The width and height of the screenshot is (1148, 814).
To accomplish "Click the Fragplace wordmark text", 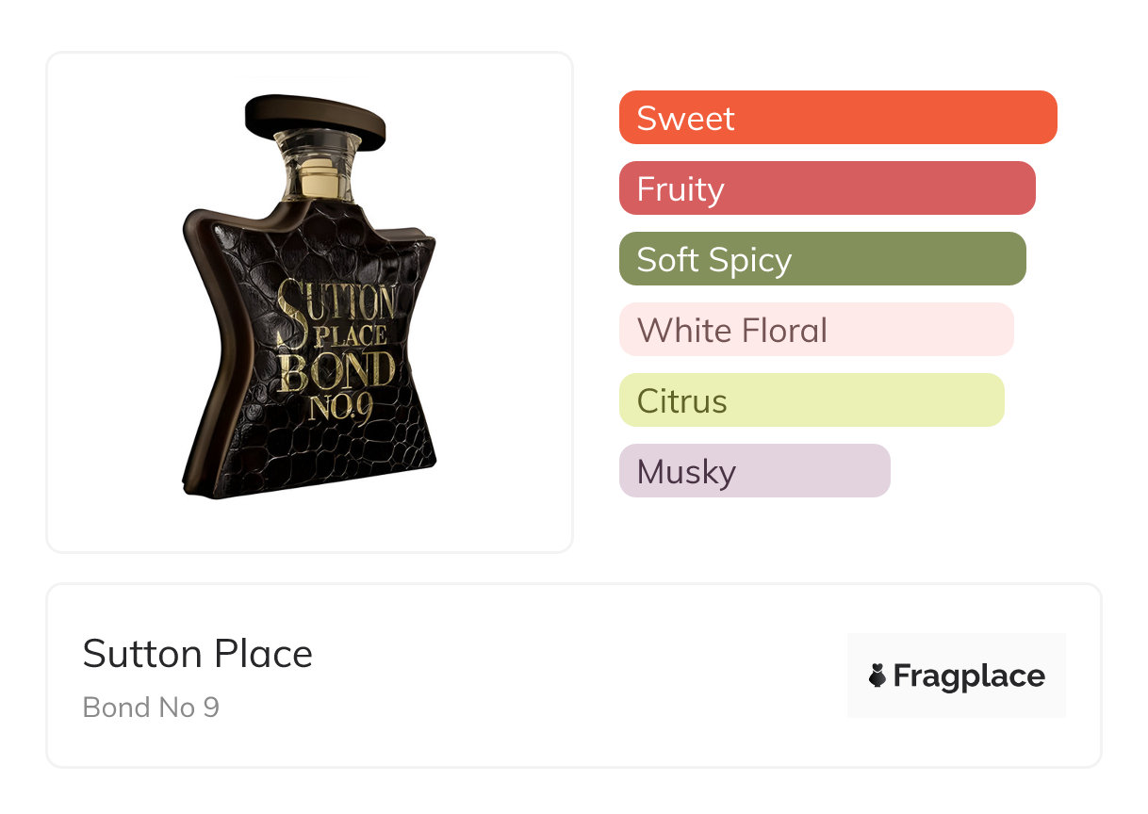I will pos(969,676).
